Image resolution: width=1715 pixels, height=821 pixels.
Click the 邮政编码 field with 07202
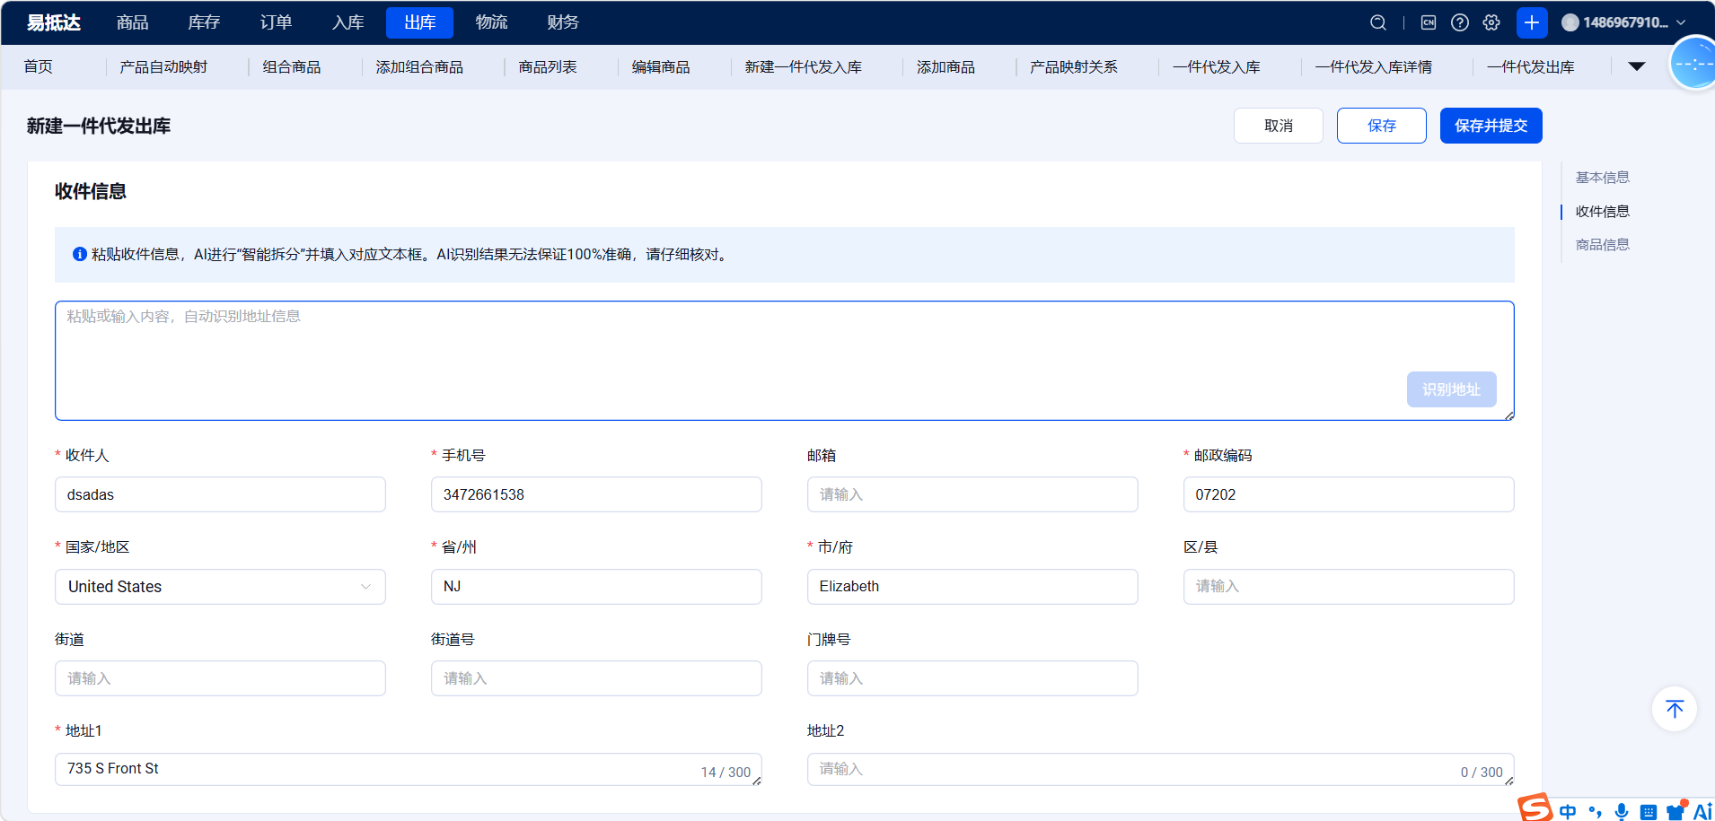[1349, 494]
